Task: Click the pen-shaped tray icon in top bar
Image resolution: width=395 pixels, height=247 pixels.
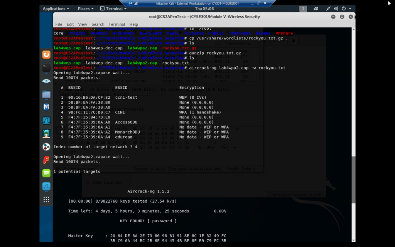Action: click(x=328, y=8)
